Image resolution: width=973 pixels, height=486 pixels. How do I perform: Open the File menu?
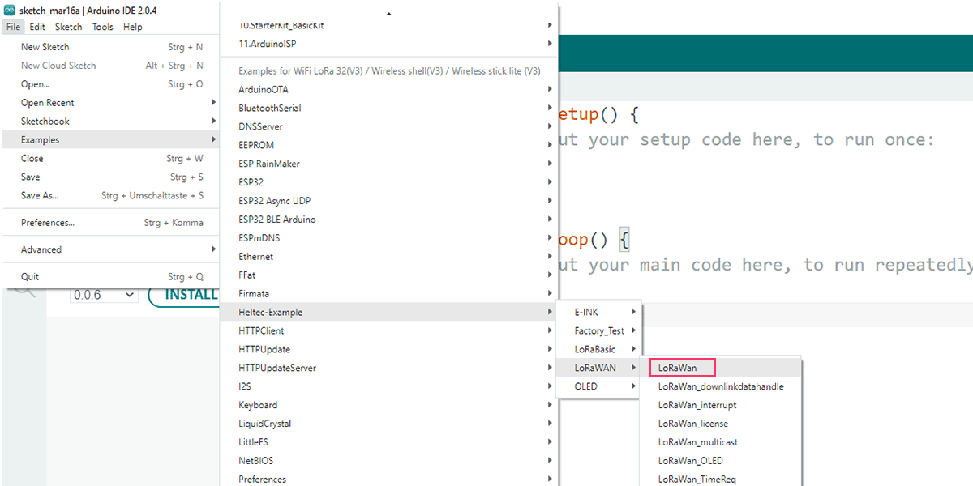click(x=13, y=27)
